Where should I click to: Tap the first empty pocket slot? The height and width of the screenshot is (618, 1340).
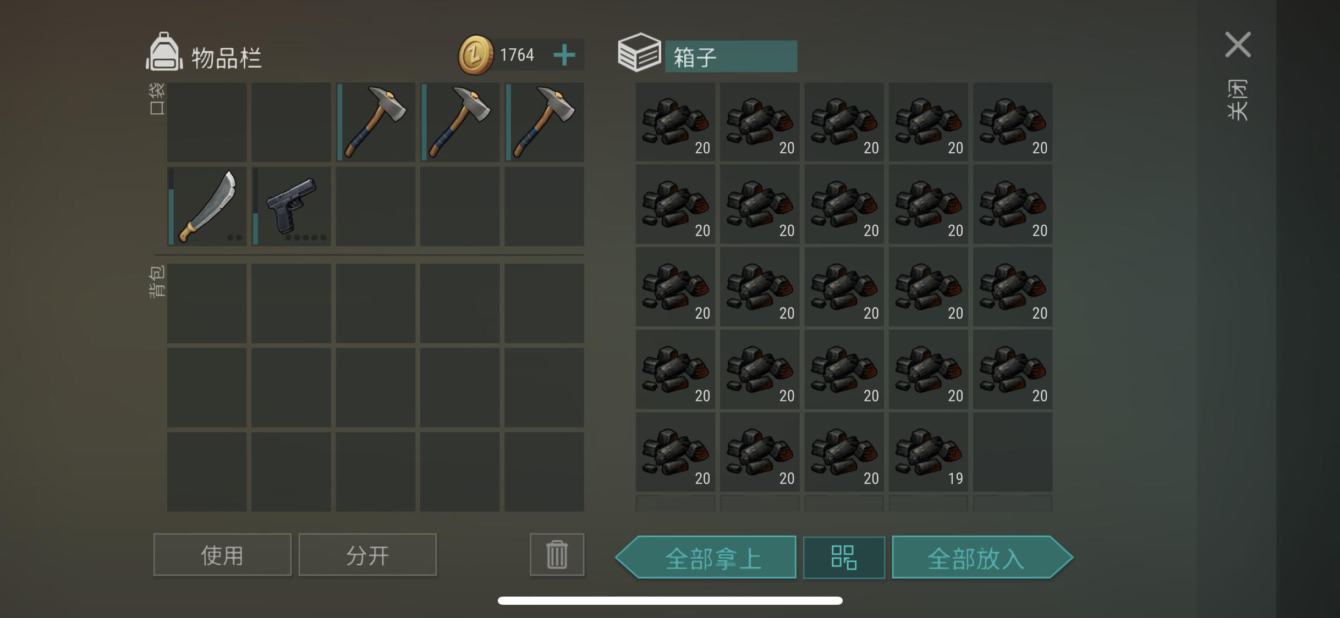tap(207, 122)
